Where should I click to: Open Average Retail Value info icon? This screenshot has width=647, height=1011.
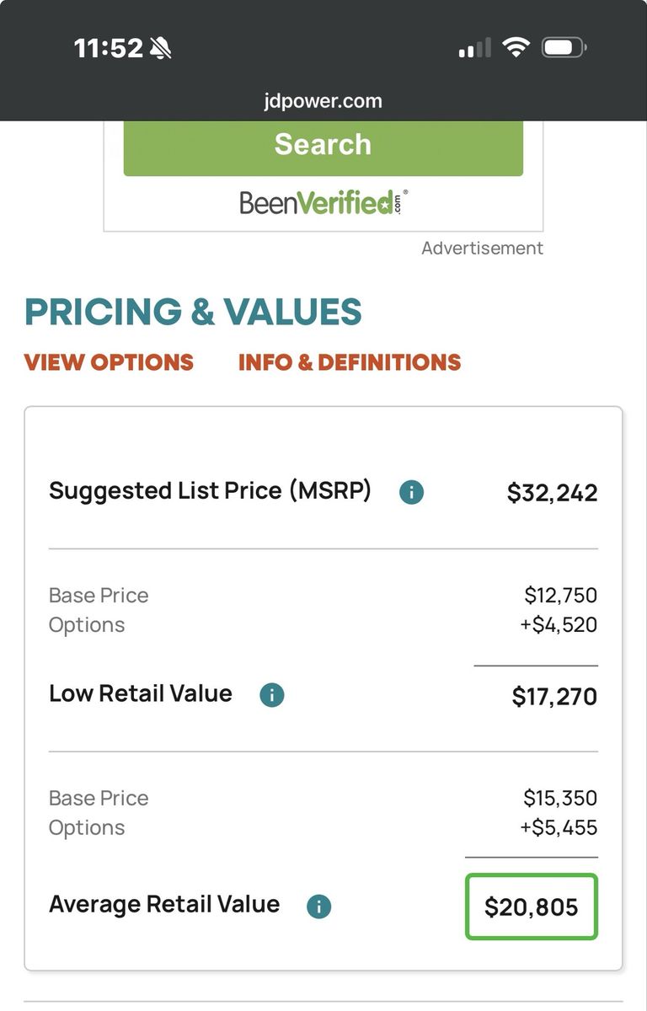(x=318, y=907)
